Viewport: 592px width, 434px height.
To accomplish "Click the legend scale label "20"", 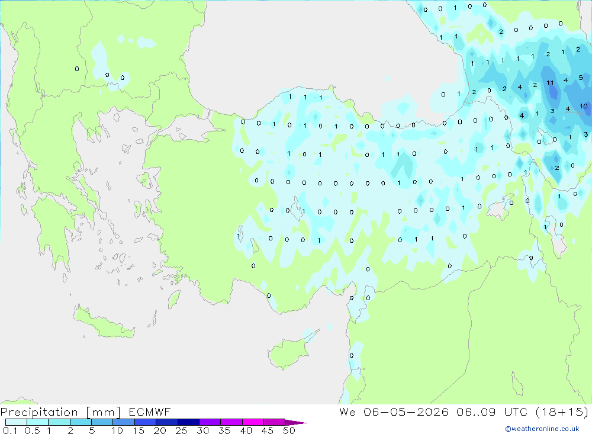I will point(160,430).
